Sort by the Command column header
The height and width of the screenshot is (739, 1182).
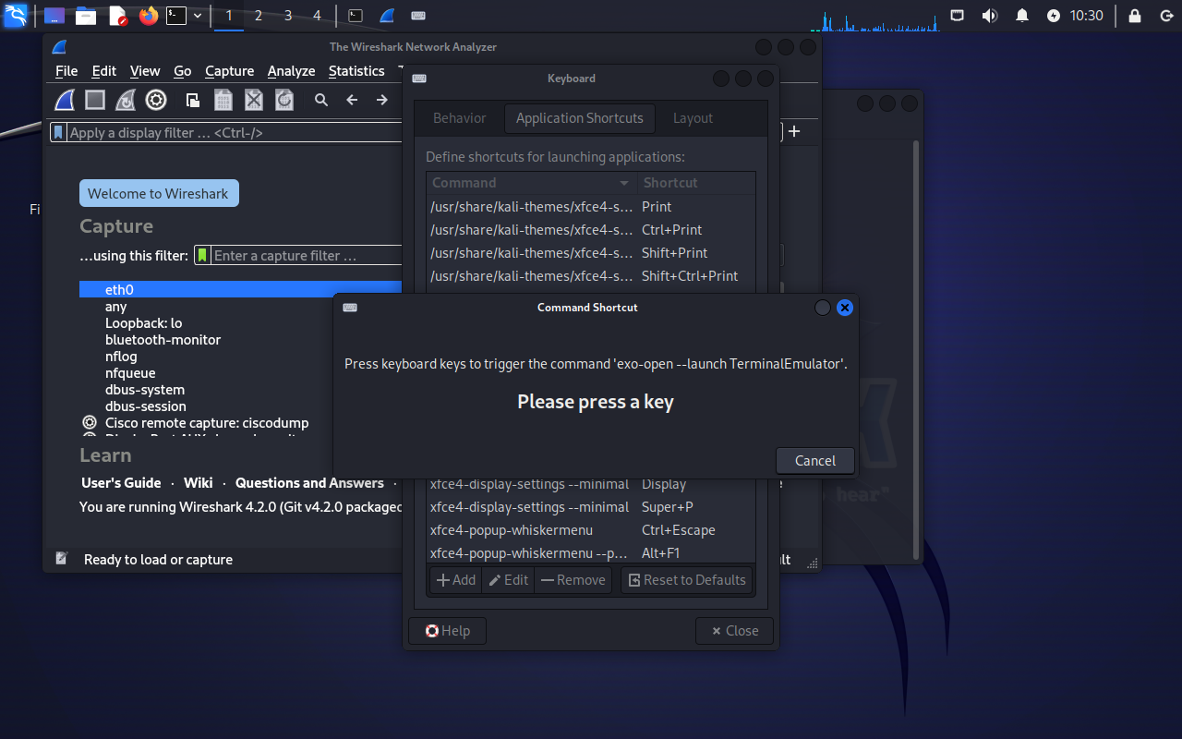coord(532,183)
